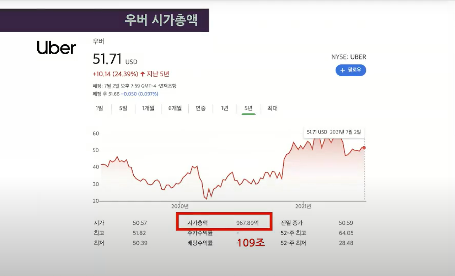Select the 52-week low value 28.48
The image size is (455, 276).
346,243
